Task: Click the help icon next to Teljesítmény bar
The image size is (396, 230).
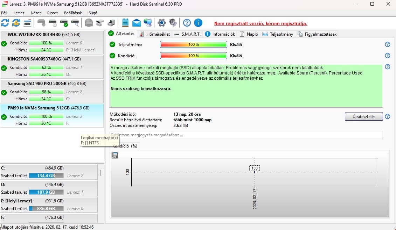Action: click(388, 45)
